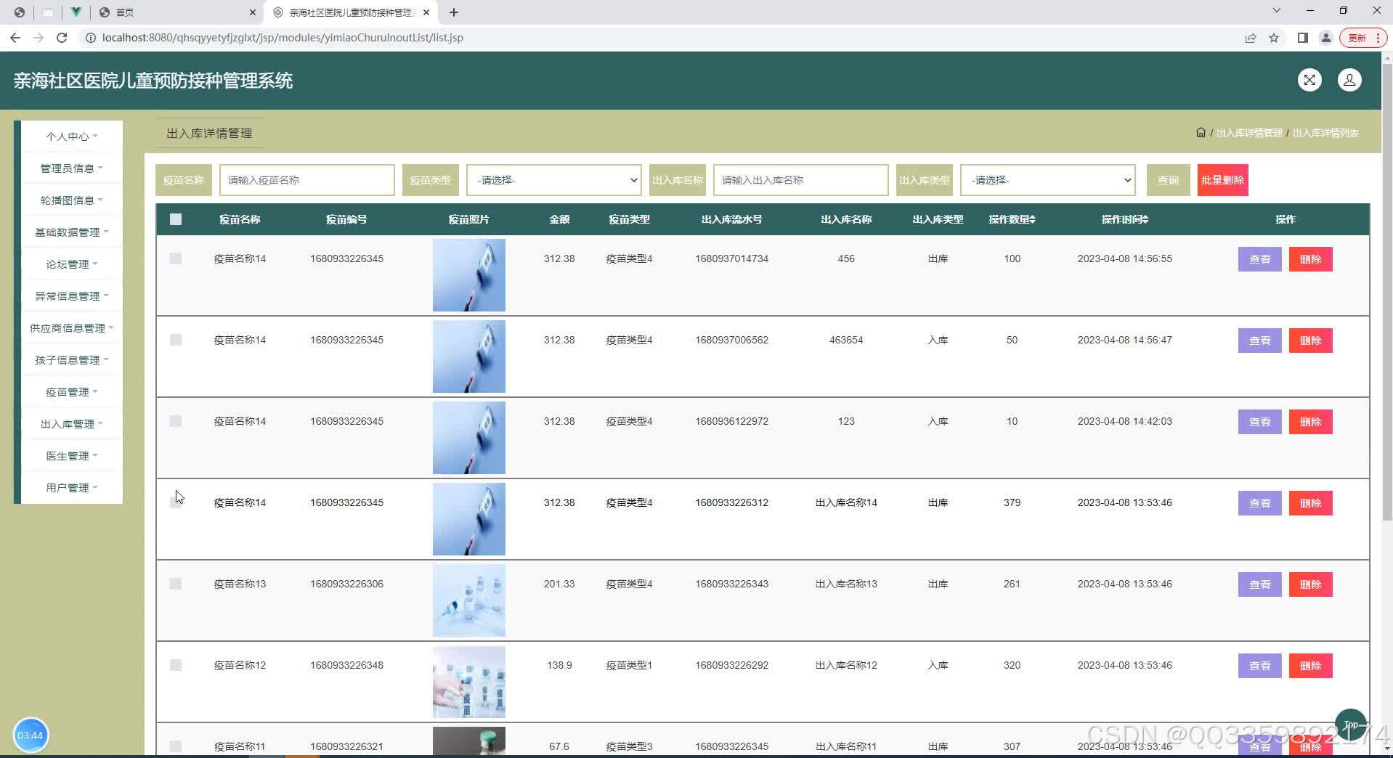Screen dimensions: 1393x758
Task: Check the 疫苗名称13 row checkbox
Action: (176, 584)
